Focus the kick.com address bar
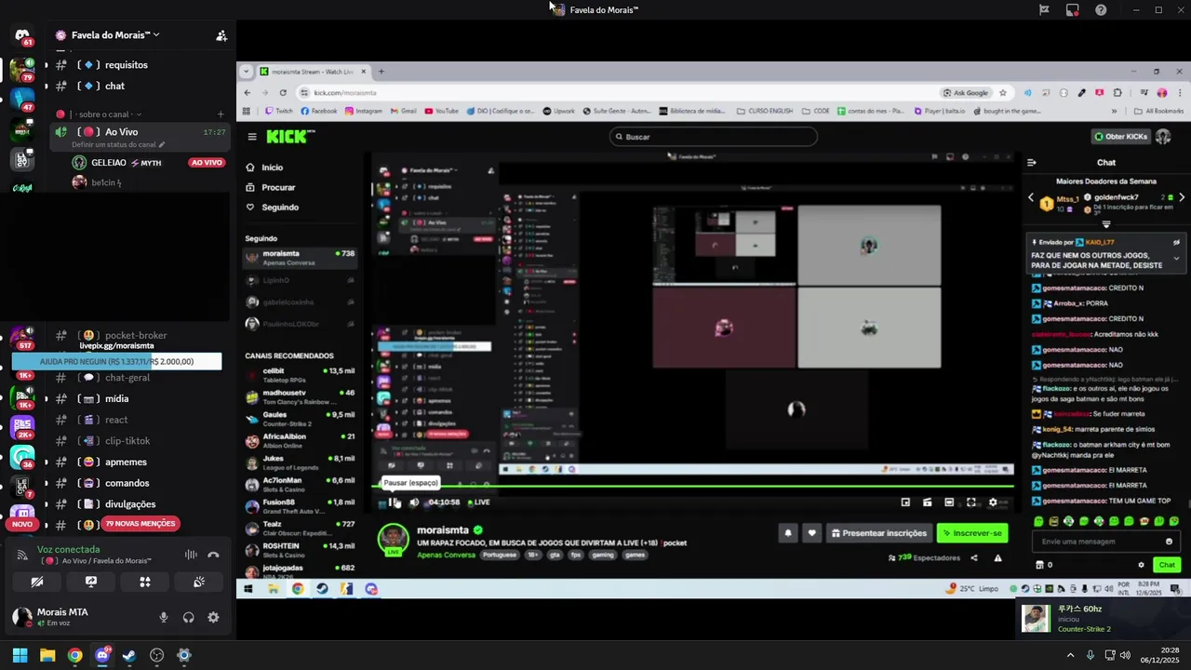Viewport: 1191px width, 670px height. pyautogui.click(x=614, y=92)
